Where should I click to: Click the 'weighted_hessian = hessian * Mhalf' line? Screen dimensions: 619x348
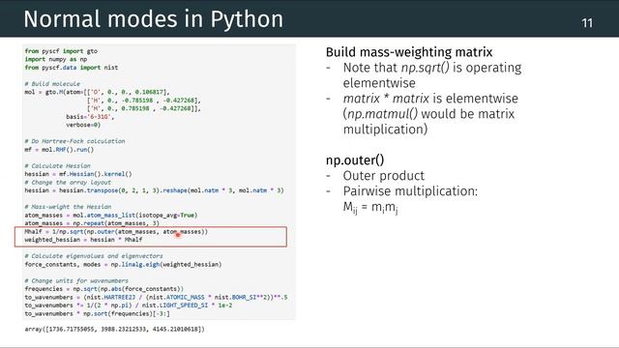coord(83,240)
